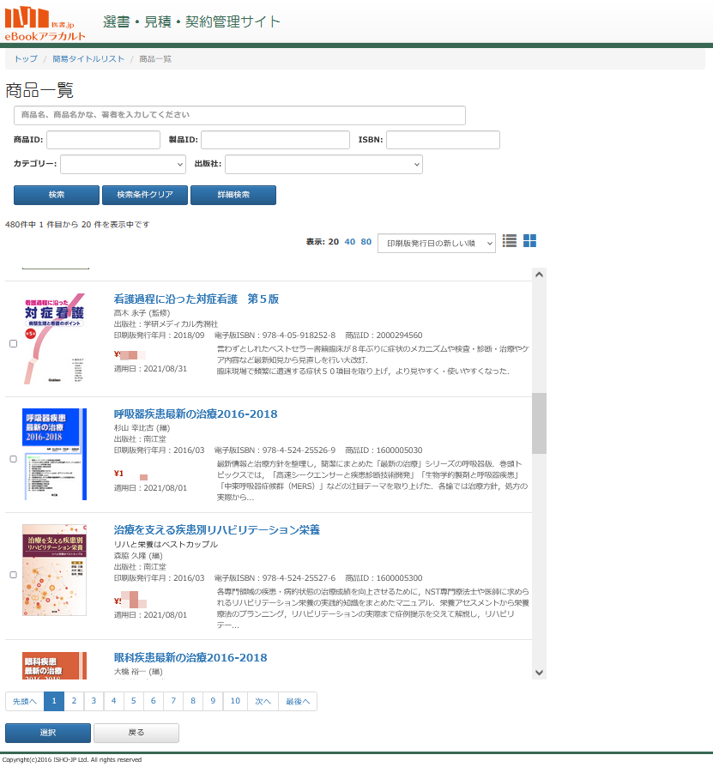Show 40 items per page
This screenshot has width=713, height=767.
[349, 242]
